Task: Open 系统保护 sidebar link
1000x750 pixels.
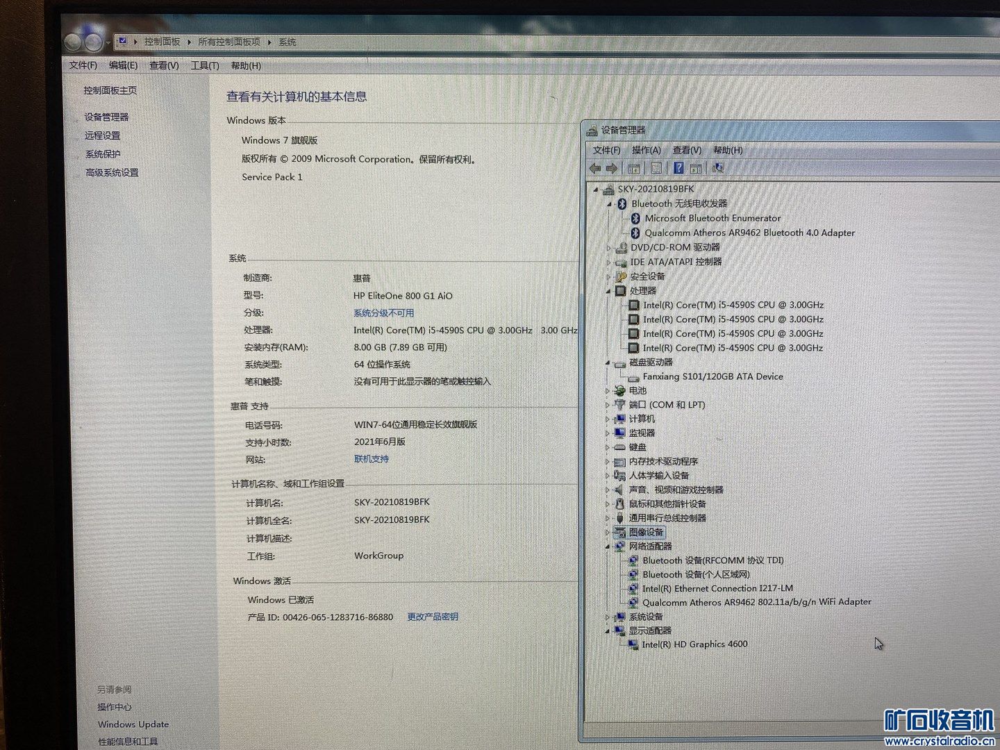Action: tap(103, 154)
